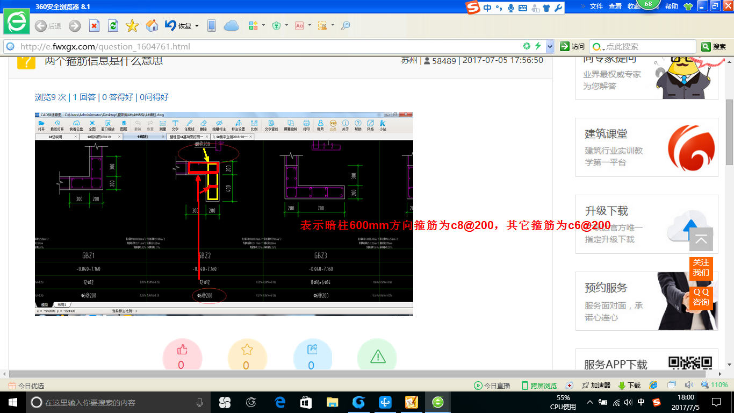Toggle Sogou 中 Chinese input mode

pos(487,8)
